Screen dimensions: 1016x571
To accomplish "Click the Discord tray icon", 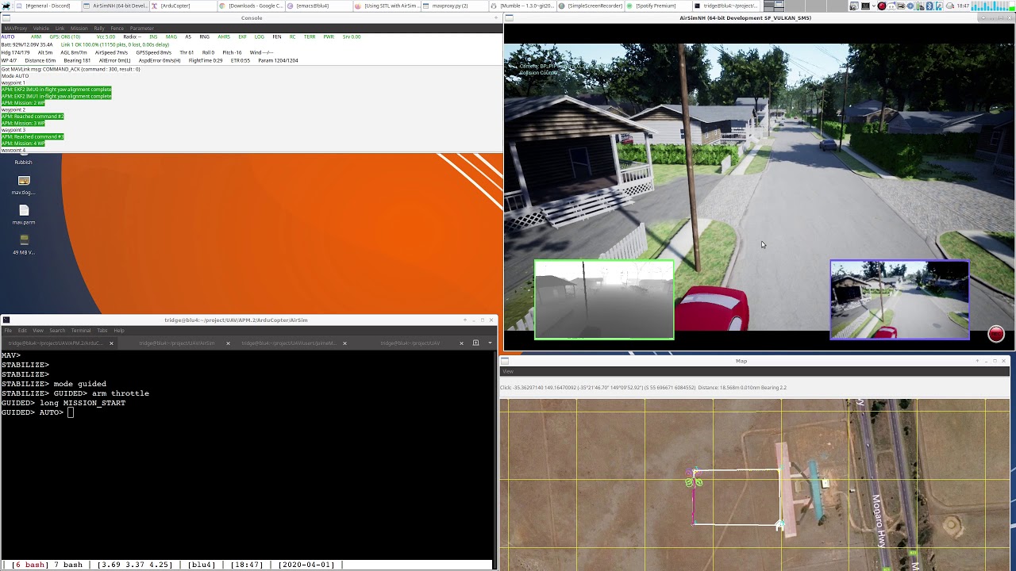I will pyautogui.click(x=891, y=6).
